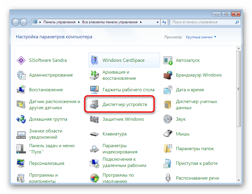Open the Мышь link text

[x=183, y=134]
